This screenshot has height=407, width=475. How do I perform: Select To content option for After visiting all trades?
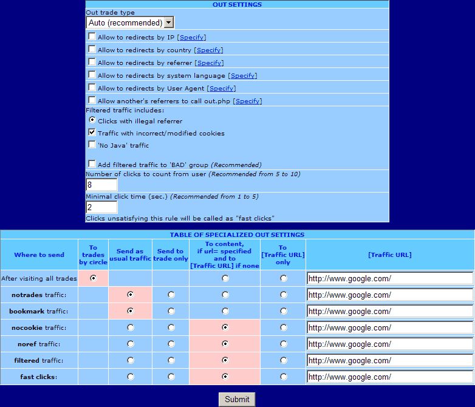click(225, 278)
